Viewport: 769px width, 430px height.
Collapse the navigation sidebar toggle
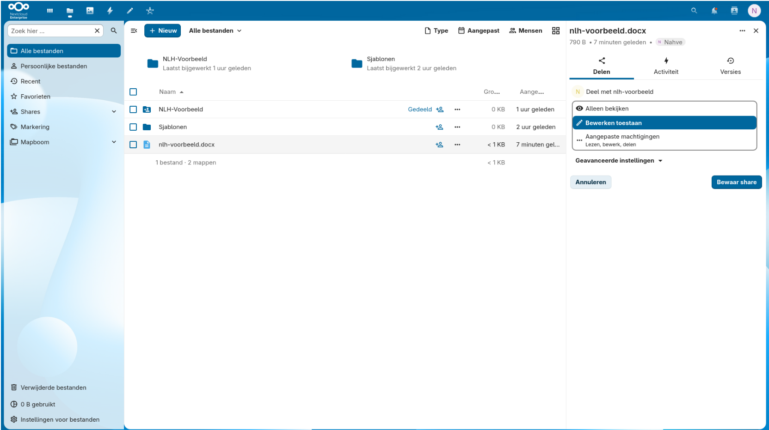[134, 30]
